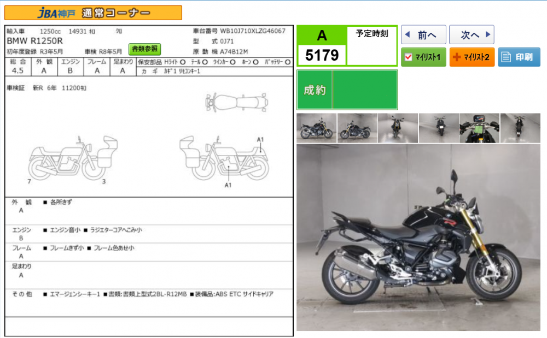Click the エマージェンシーキー1 note
The height and width of the screenshot is (338, 547).
pos(74,294)
